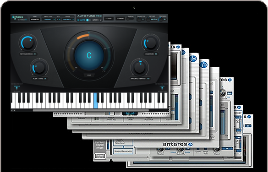Enable Classic mode button
Image resolution: width=268 pixels, height=172 pixels.
click(x=109, y=19)
